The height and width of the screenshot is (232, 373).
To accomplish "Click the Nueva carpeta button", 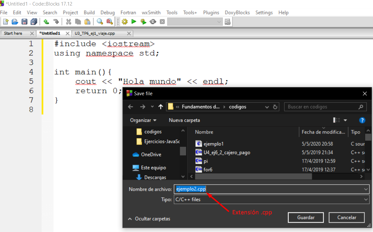I will (184, 120).
